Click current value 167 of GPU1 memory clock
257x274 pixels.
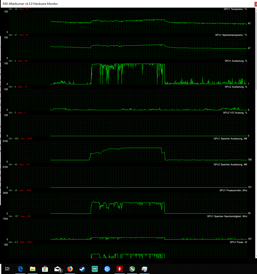click(250, 239)
